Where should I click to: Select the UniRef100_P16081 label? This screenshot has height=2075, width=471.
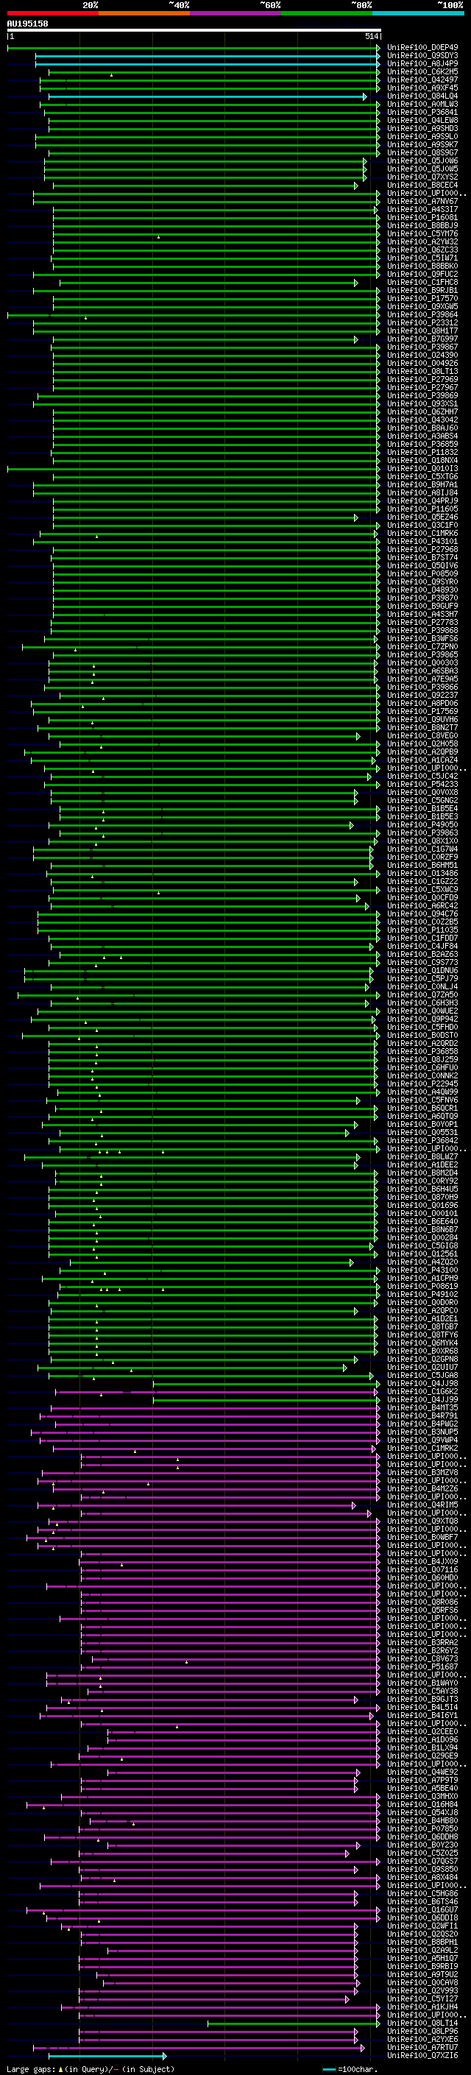coord(422,217)
